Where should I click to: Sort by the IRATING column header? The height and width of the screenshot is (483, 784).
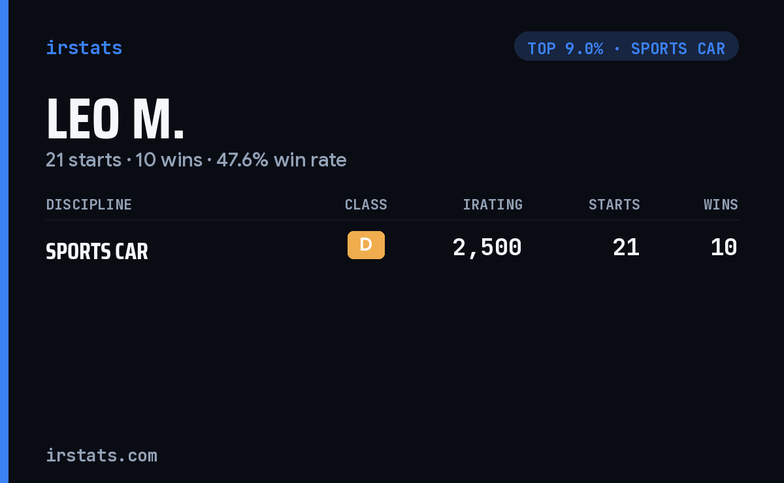coord(493,204)
